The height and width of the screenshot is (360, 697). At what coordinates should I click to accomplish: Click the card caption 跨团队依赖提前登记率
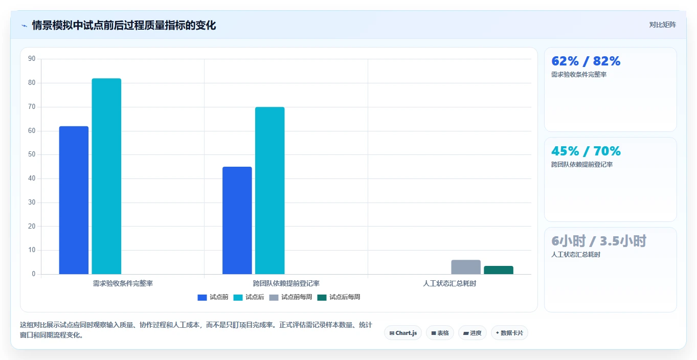click(x=582, y=165)
